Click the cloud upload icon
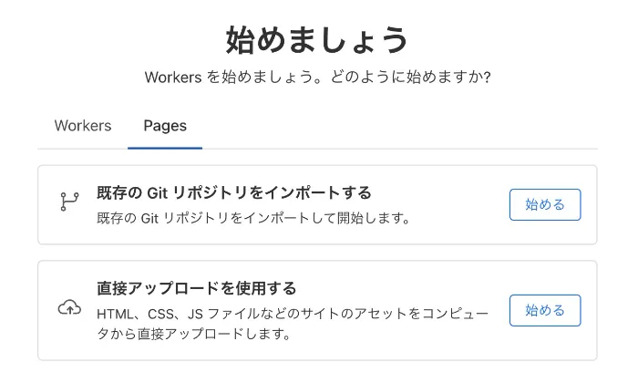The height and width of the screenshot is (383, 638). (x=69, y=308)
